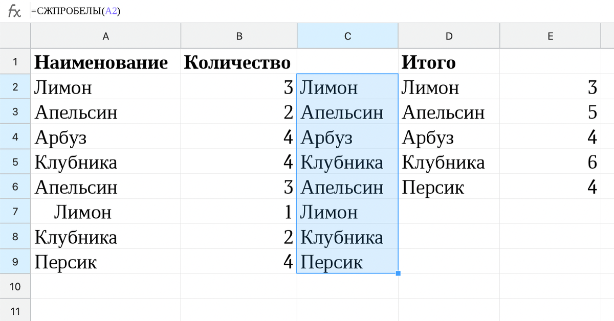This screenshot has height=321, width=614.
Task: Select row number 1
Action: click(15, 62)
